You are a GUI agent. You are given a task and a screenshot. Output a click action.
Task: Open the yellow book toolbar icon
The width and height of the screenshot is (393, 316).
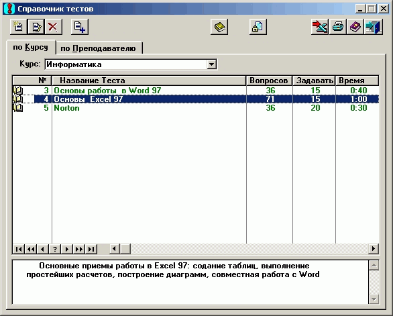[219, 27]
